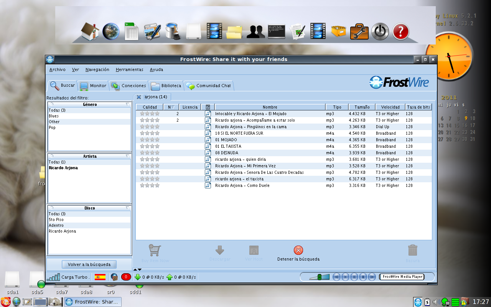This screenshot has height=307, width=491.
Task: Click the Basura trash icon
Action: click(x=412, y=253)
